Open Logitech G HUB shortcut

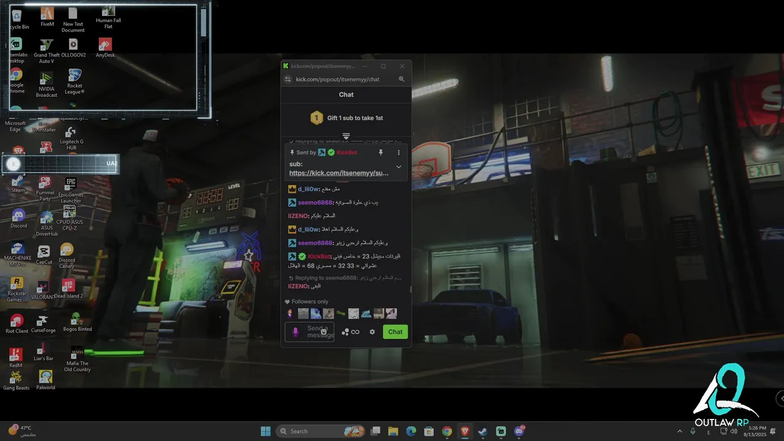pyautogui.click(x=72, y=138)
